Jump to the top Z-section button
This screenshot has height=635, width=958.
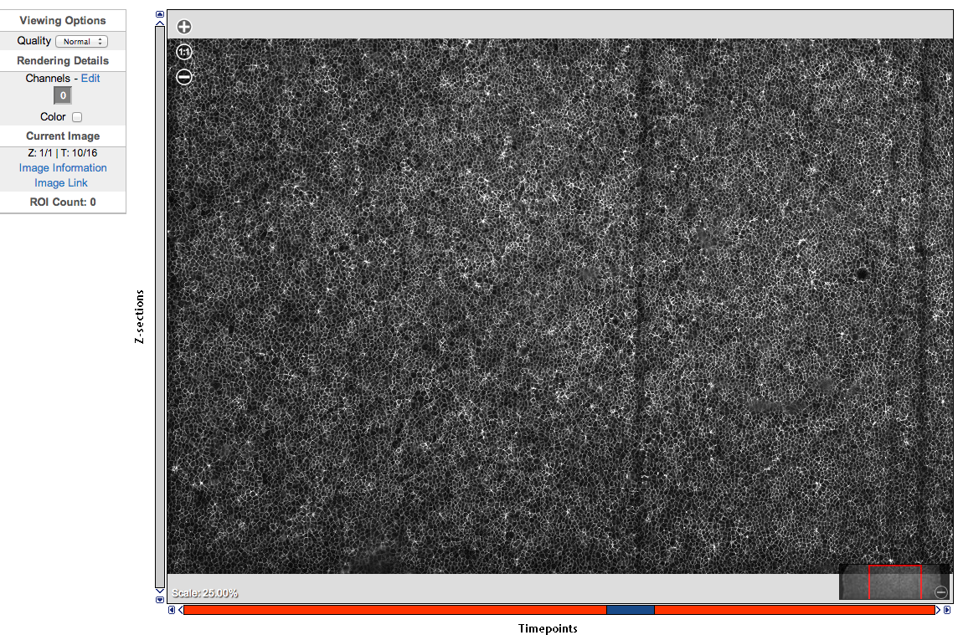(x=160, y=14)
